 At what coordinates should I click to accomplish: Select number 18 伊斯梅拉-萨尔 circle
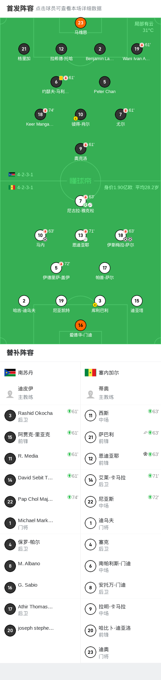121,235
